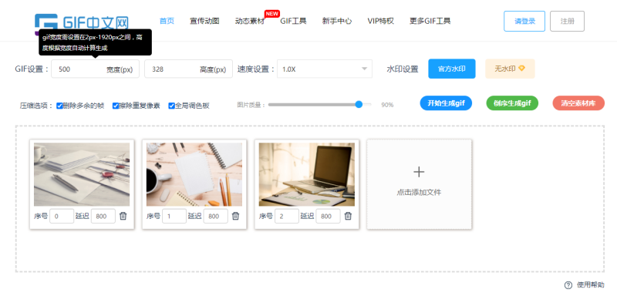This screenshot has width=617, height=296.
Task: Click 清空素材库 button
Action: 578,103
